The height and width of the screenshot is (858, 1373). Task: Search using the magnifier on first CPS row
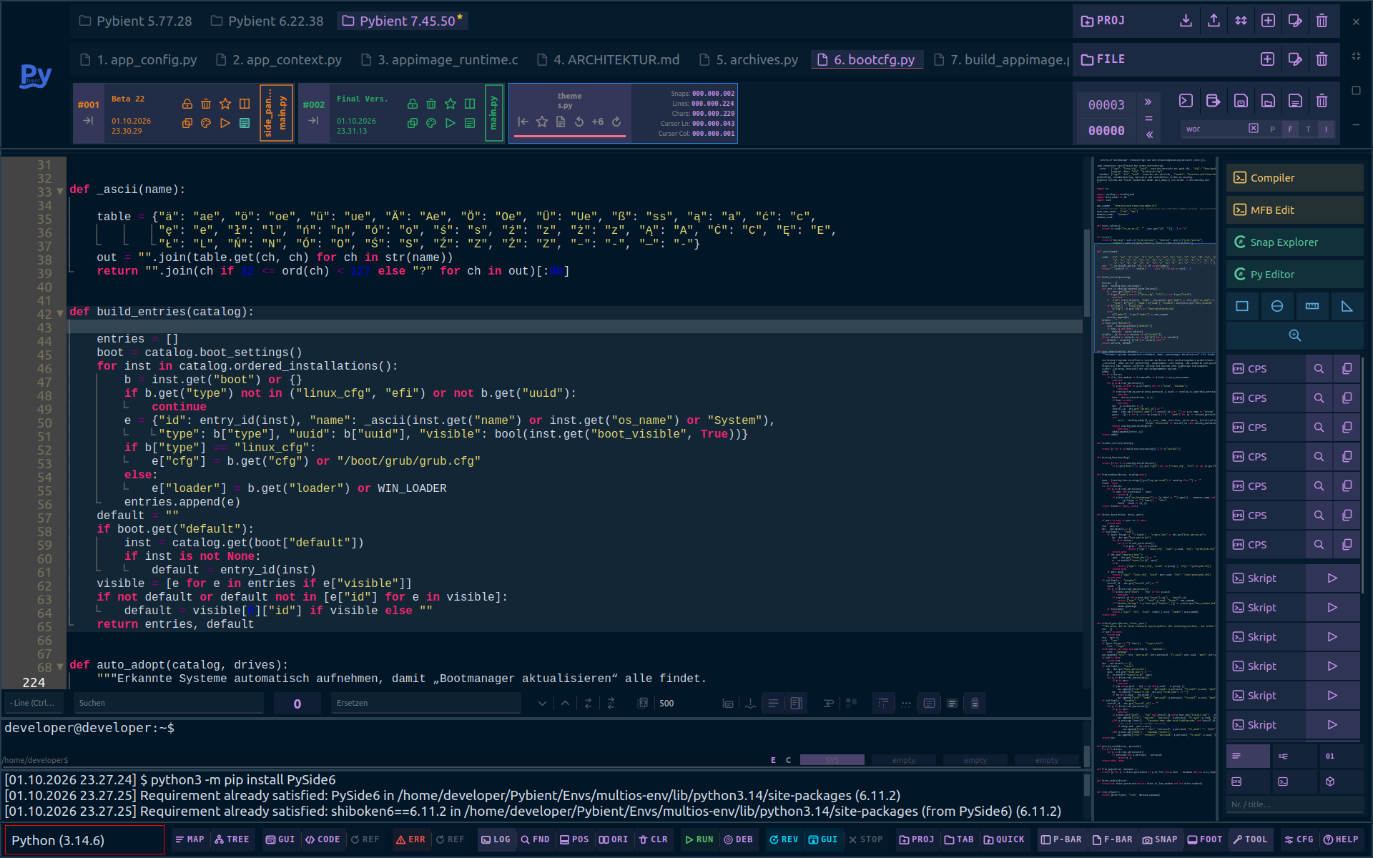[1319, 369]
